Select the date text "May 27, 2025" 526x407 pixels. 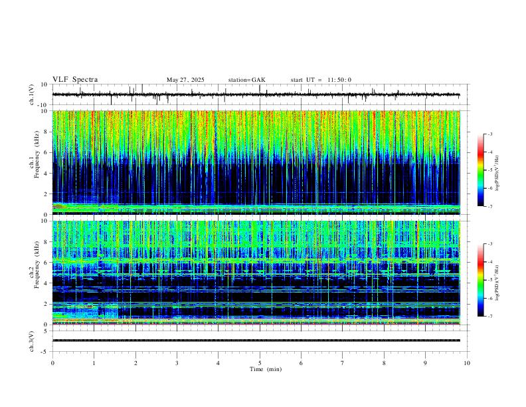(185, 80)
